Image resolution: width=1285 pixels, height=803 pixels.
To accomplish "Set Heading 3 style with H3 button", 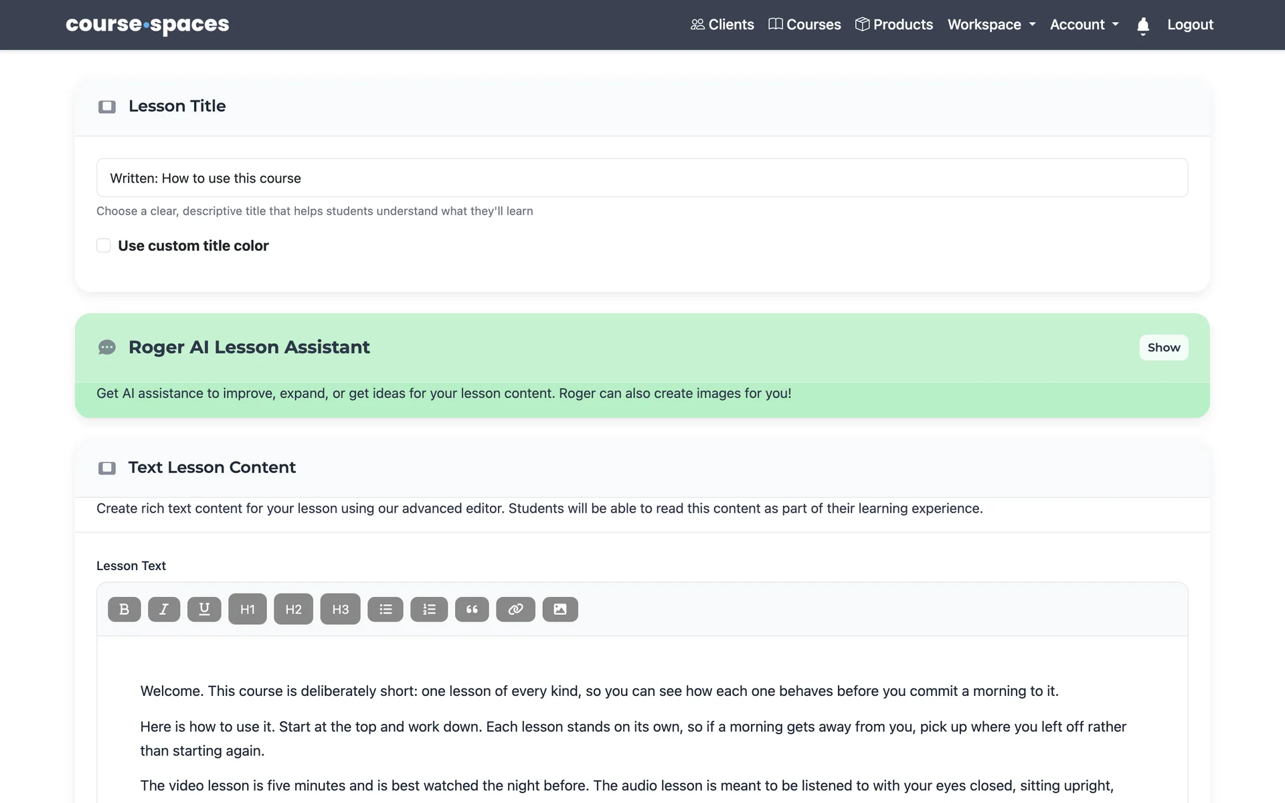I will coord(340,609).
